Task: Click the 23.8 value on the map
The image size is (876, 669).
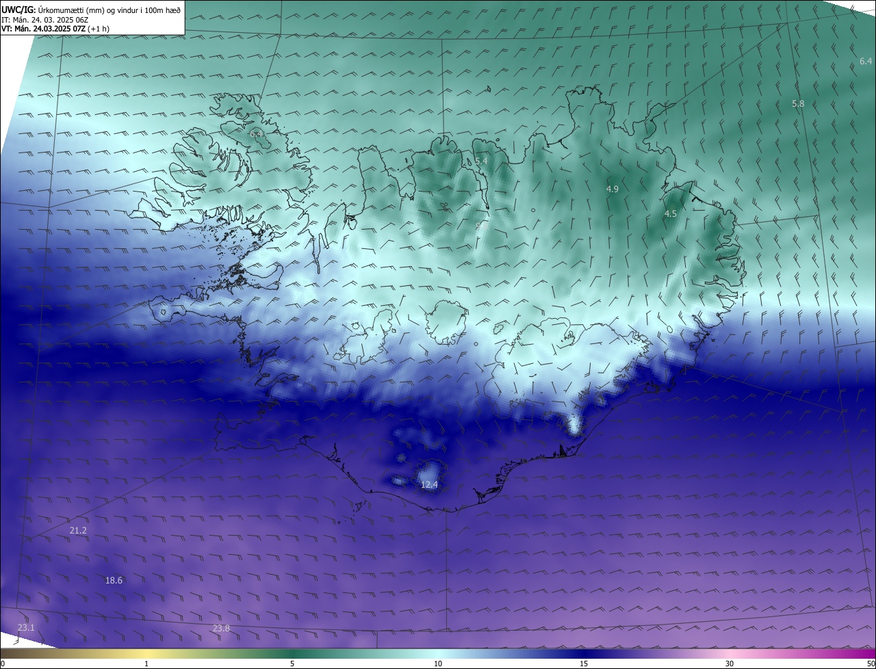Action: coord(221,628)
